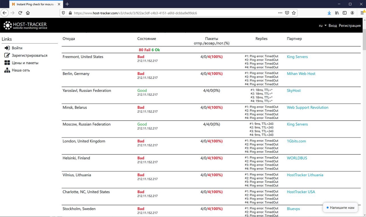Click the Войти sidebar link

[17, 48]
